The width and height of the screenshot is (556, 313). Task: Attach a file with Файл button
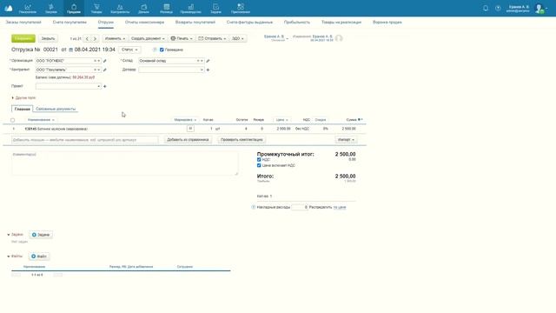39,256
